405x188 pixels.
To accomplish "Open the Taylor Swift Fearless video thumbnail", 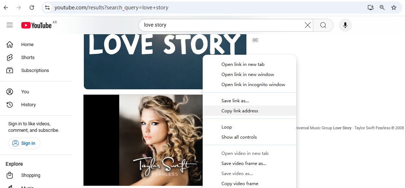I will 143,140.
